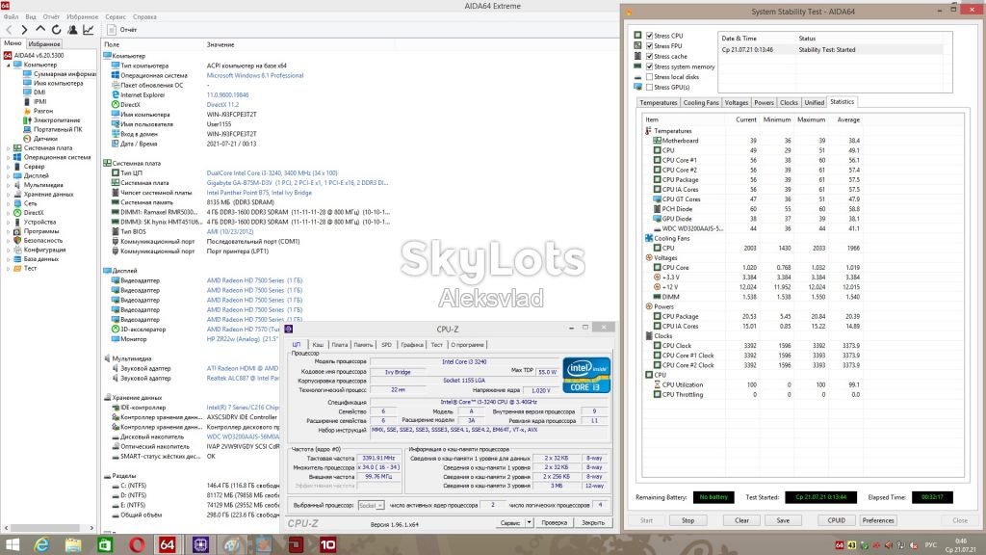Click the Refresh arrow icon in AIDA64 toolbar

click(x=56, y=30)
